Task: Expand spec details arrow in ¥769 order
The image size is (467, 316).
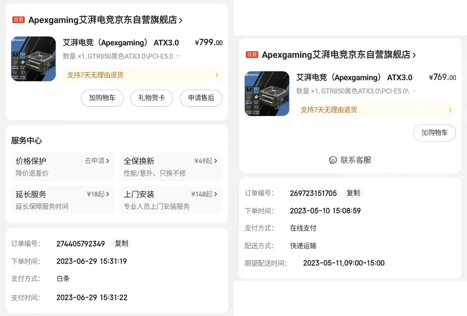Action: coord(414,91)
